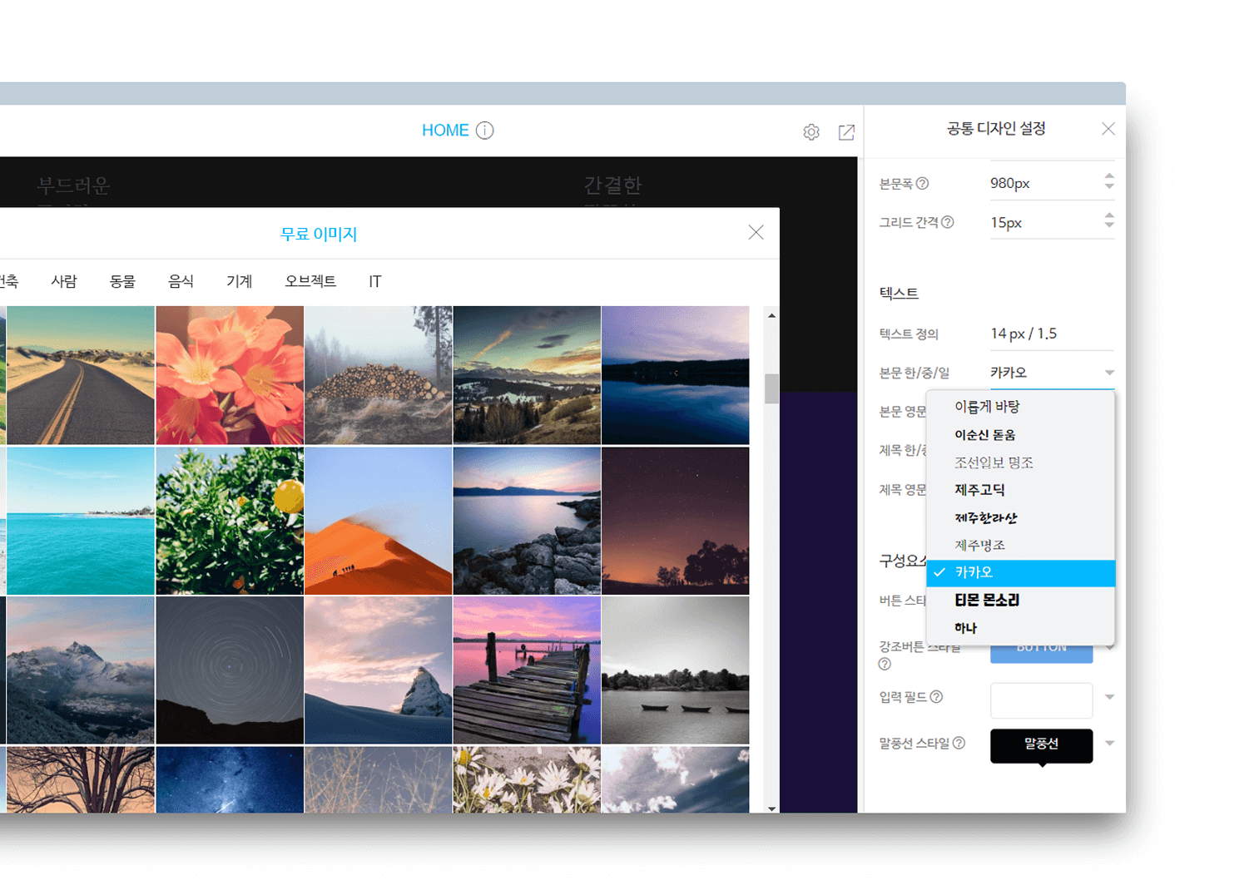This screenshot has height=895, width=1249.
Task: Click the 입력 필드 preview box
Action: click(1041, 700)
